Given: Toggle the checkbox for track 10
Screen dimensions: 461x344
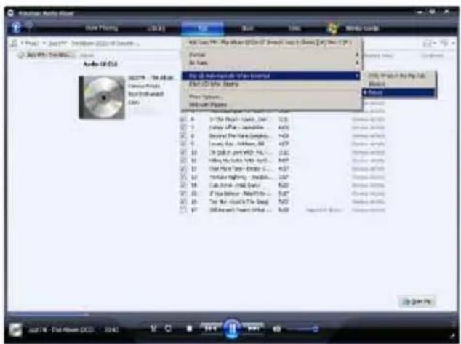Looking at the screenshot, I should pos(183,152).
